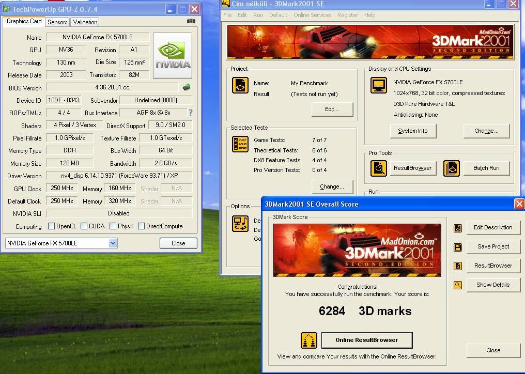
Task: Click the ResultBrowser magnifier icon in Pro Tools
Action: tap(379, 168)
